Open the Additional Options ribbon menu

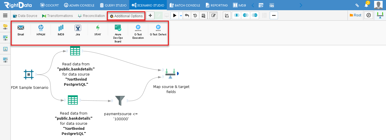point(126,16)
